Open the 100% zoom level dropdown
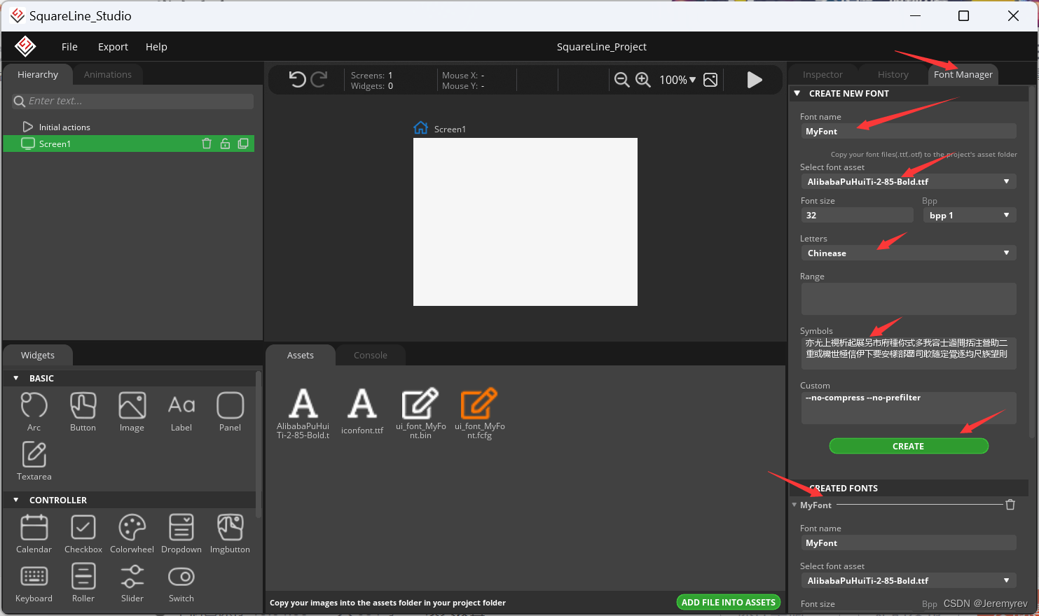Image resolution: width=1039 pixels, height=616 pixels. point(677,80)
